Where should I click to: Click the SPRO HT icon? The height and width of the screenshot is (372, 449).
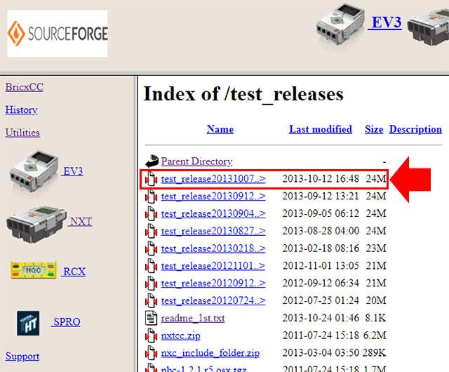click(x=28, y=322)
